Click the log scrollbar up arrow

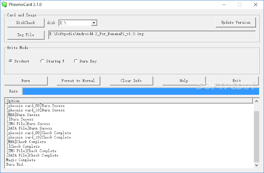pos(256,101)
